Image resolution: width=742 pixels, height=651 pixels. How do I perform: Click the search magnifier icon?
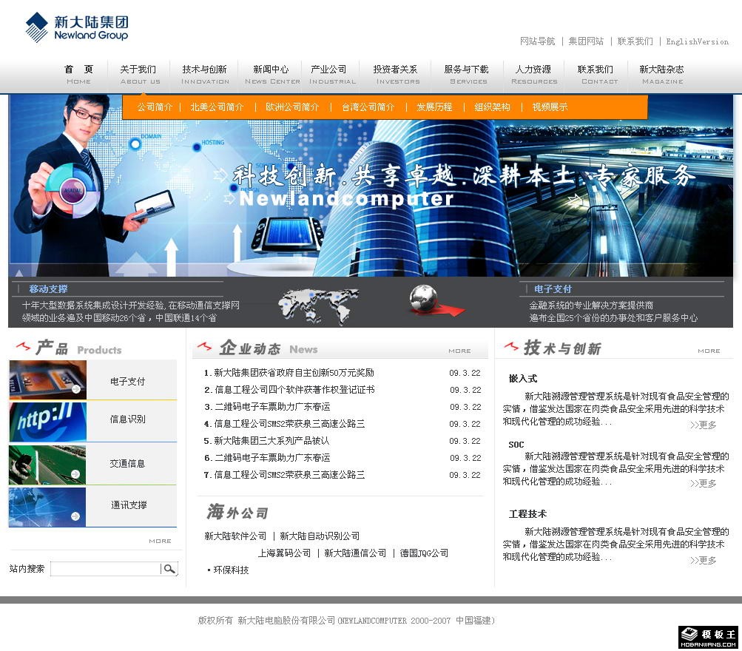click(169, 569)
